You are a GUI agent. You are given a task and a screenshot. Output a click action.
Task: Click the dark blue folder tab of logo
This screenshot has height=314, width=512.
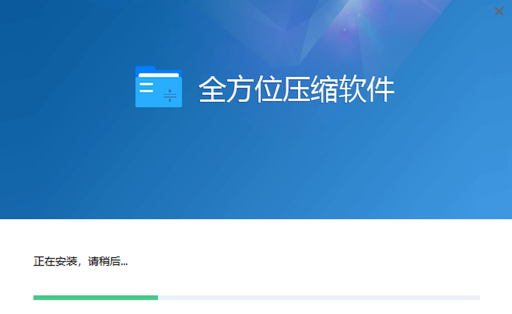(x=146, y=69)
